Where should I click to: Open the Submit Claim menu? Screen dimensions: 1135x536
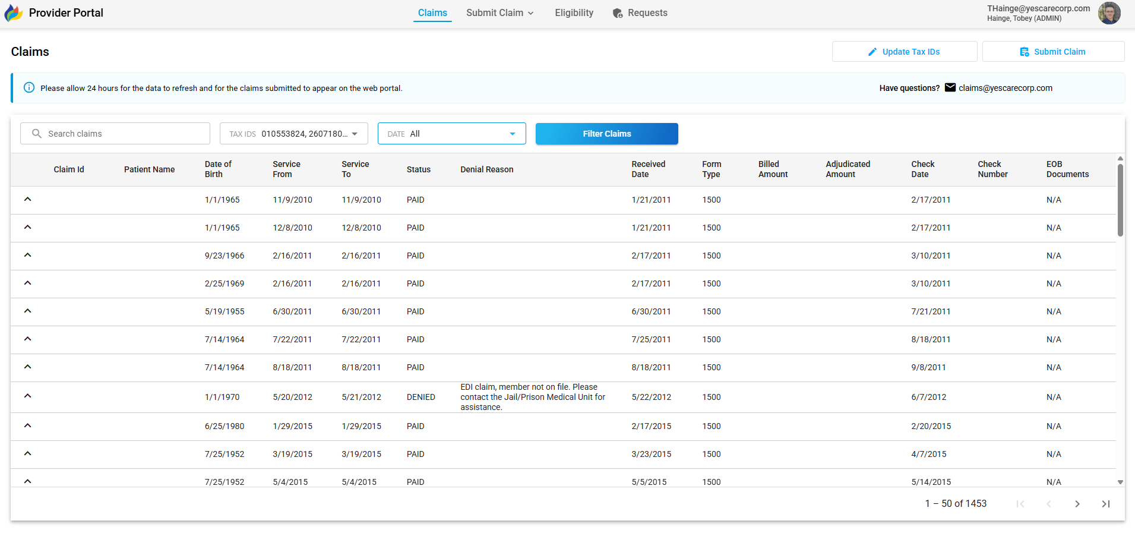click(500, 13)
